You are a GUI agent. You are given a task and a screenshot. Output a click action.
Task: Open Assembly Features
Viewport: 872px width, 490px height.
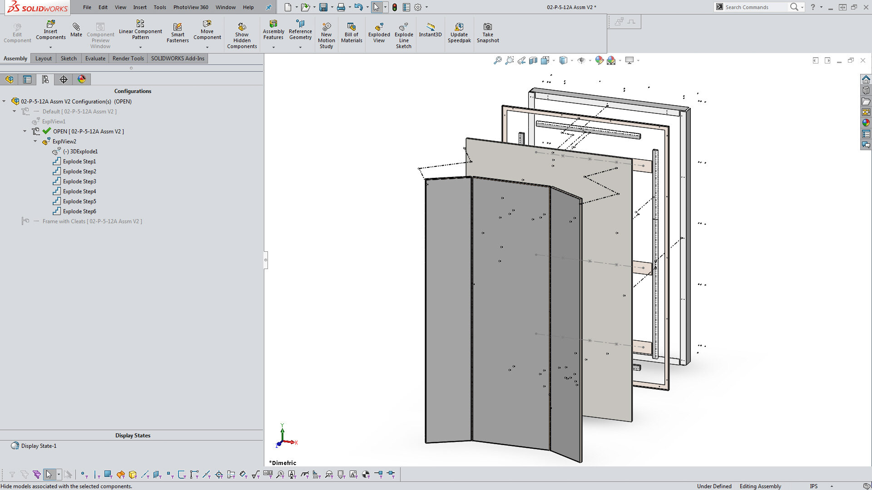273,30
